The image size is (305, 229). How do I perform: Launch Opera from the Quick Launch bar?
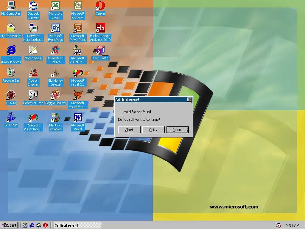pos(45,225)
